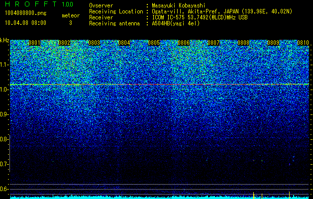Click the 0.9 kHz axis label

point(3,114)
